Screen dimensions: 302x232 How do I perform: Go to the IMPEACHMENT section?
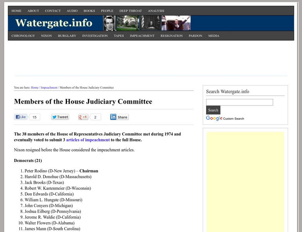click(142, 36)
